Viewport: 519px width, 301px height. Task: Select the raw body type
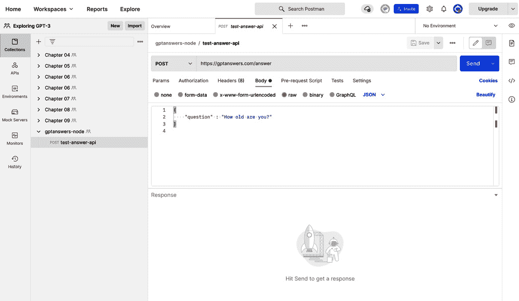click(289, 94)
